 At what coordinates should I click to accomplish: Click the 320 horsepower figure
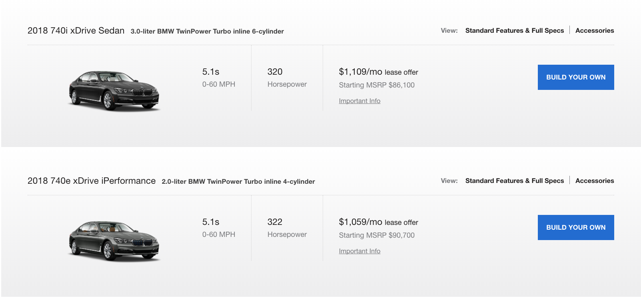(x=275, y=72)
